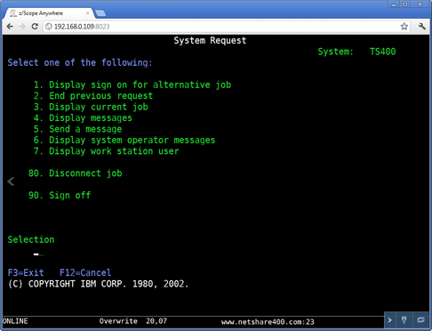Select option 4 Display messages

83,118
